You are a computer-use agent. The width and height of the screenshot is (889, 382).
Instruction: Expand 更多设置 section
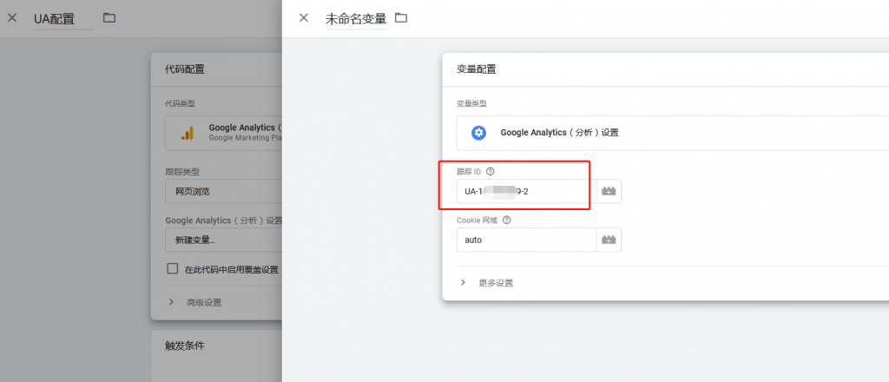(487, 283)
